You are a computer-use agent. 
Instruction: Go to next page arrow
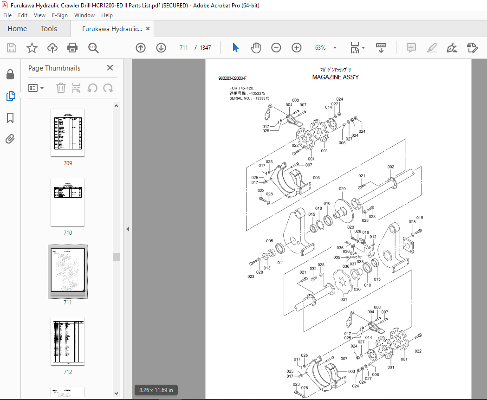point(161,48)
